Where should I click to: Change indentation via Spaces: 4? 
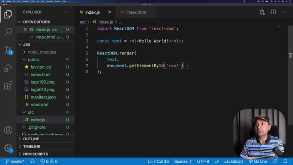183,161
